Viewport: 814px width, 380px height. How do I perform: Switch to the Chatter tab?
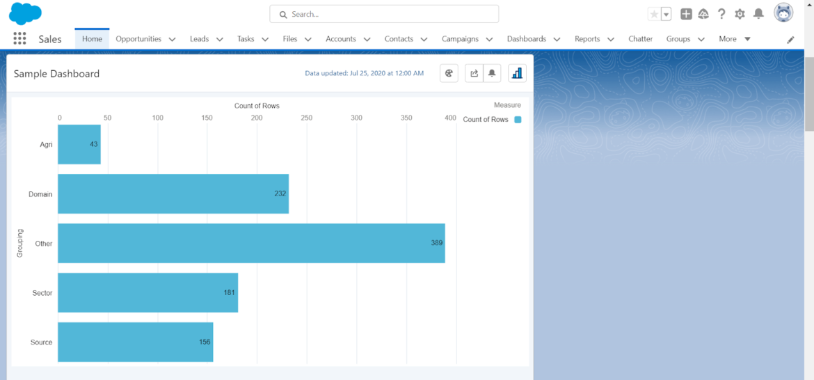[641, 39]
